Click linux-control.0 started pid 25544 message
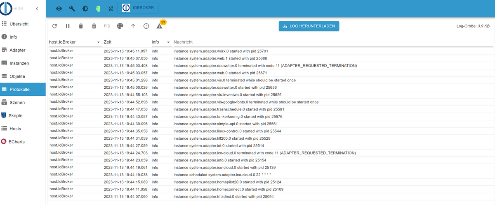Image resolution: width=495 pixels, height=205 pixels. pos(227,131)
